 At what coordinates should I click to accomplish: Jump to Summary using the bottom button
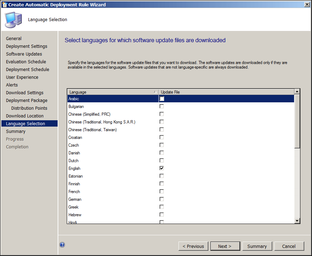[257, 246]
